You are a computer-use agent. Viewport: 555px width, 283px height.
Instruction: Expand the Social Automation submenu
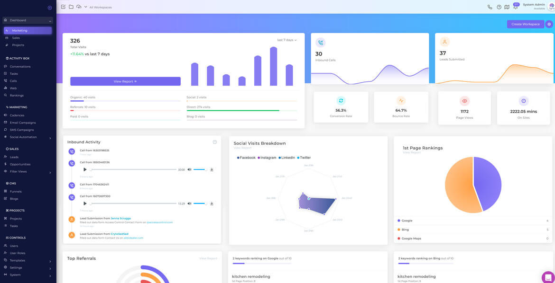pos(50,138)
